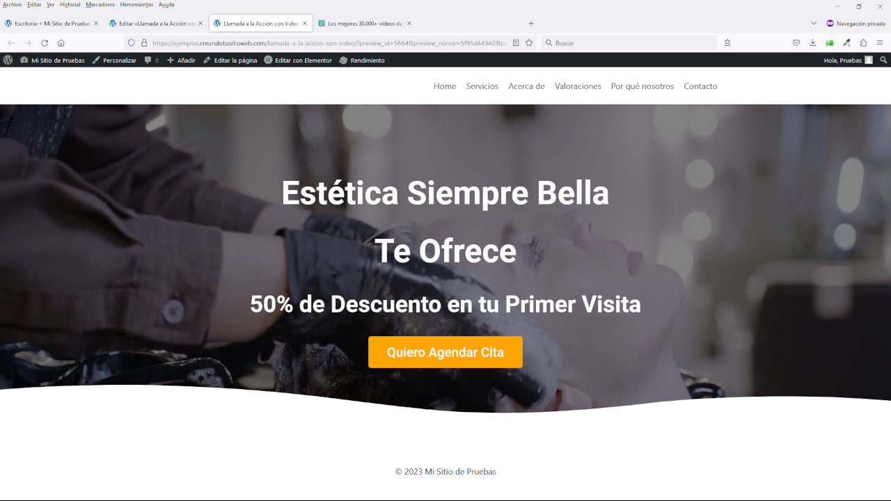Bookmark this page with the star icon
This screenshot has width=891, height=501.
(529, 43)
